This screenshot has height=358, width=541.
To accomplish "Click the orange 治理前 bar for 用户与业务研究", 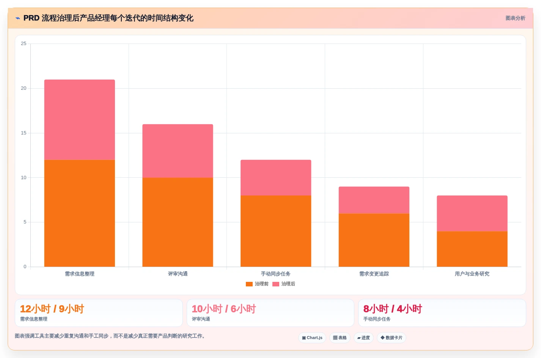I will (x=472, y=249).
